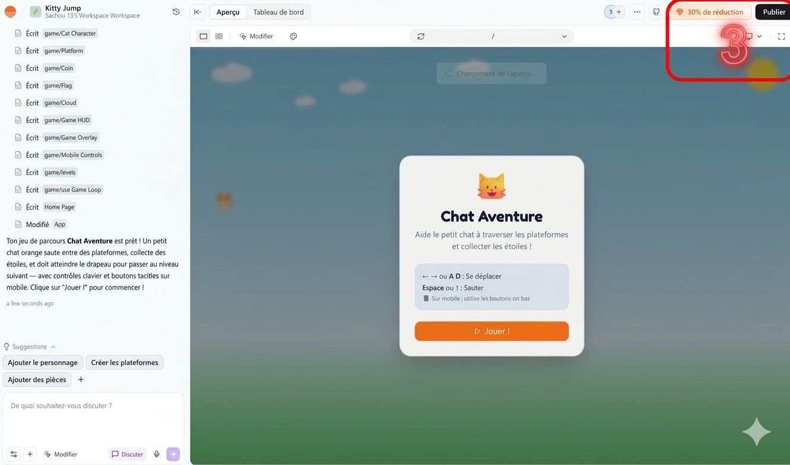
Task: Click the document icon beside Home Page
Action: [x=18, y=207]
